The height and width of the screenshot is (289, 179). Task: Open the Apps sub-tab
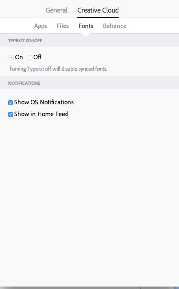click(x=40, y=26)
